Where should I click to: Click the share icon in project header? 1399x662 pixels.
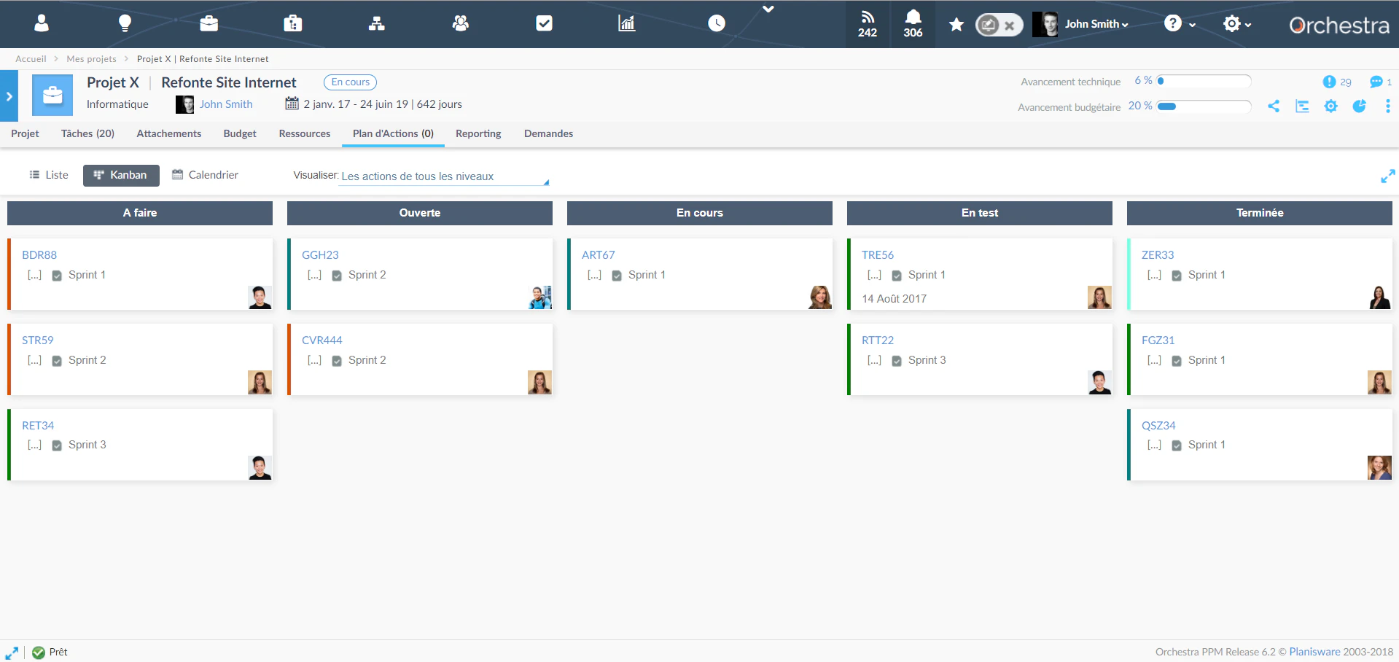click(1274, 106)
